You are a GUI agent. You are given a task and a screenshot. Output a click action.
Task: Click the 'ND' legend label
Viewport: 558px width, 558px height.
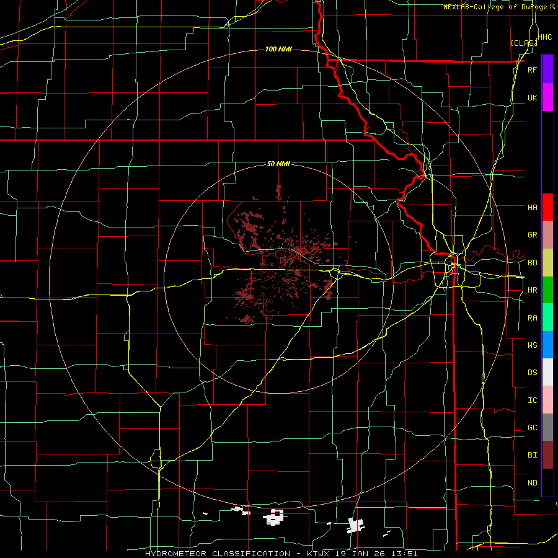(x=532, y=483)
